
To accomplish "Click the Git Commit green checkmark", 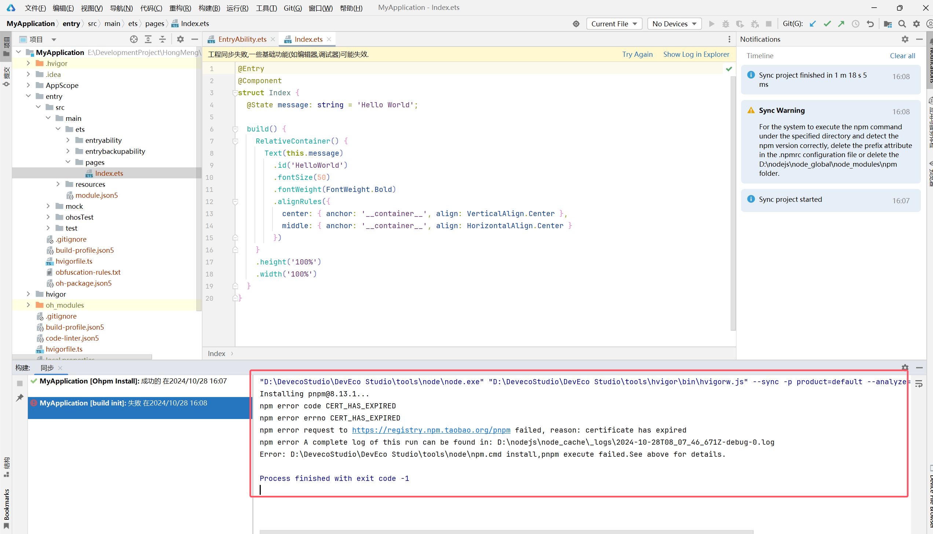I will pyautogui.click(x=827, y=24).
